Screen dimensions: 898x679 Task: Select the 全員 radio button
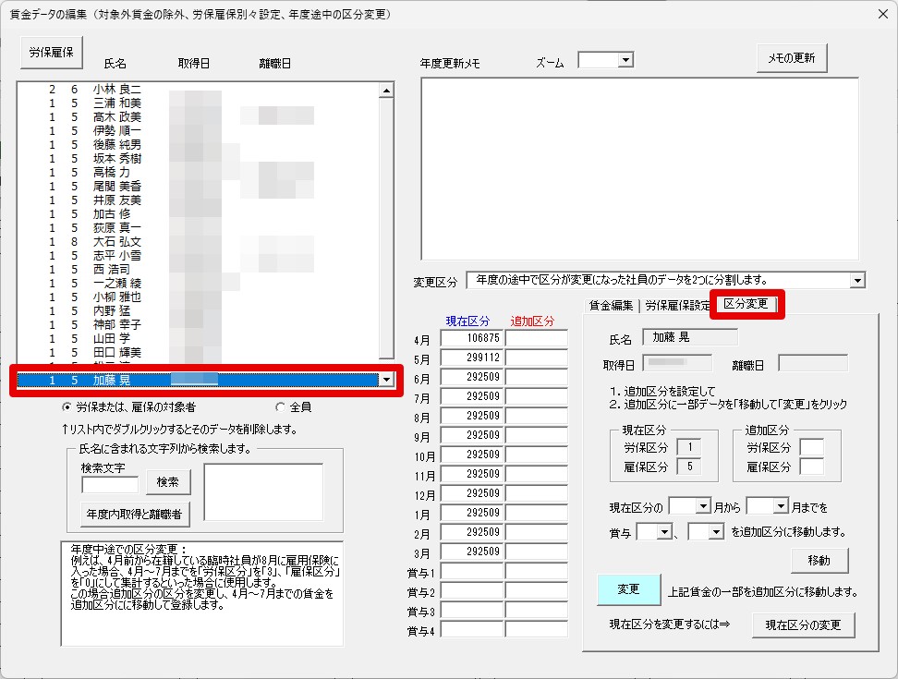pos(280,406)
